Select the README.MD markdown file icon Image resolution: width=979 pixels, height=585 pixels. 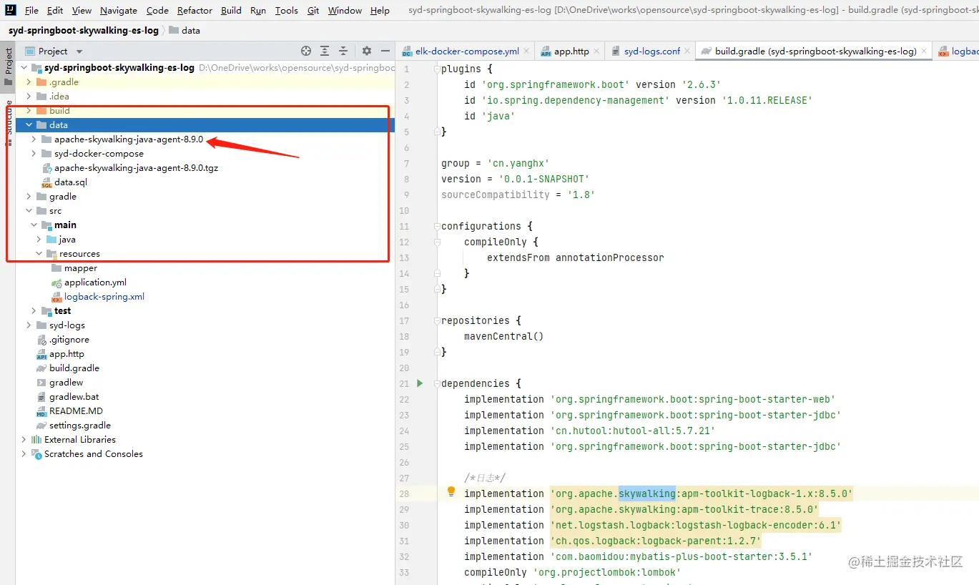pos(42,411)
